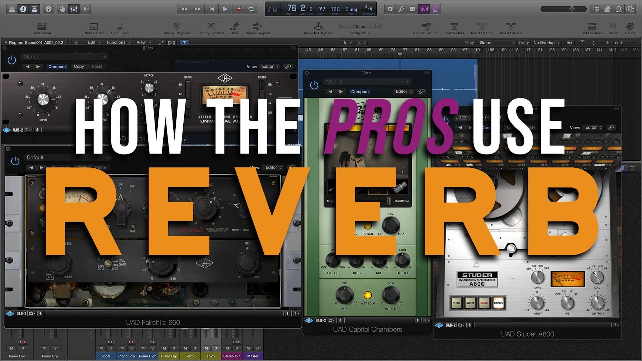Image resolution: width=642 pixels, height=361 pixels.
Task: Click Note Repeat toolbar icon
Action: click(94, 26)
